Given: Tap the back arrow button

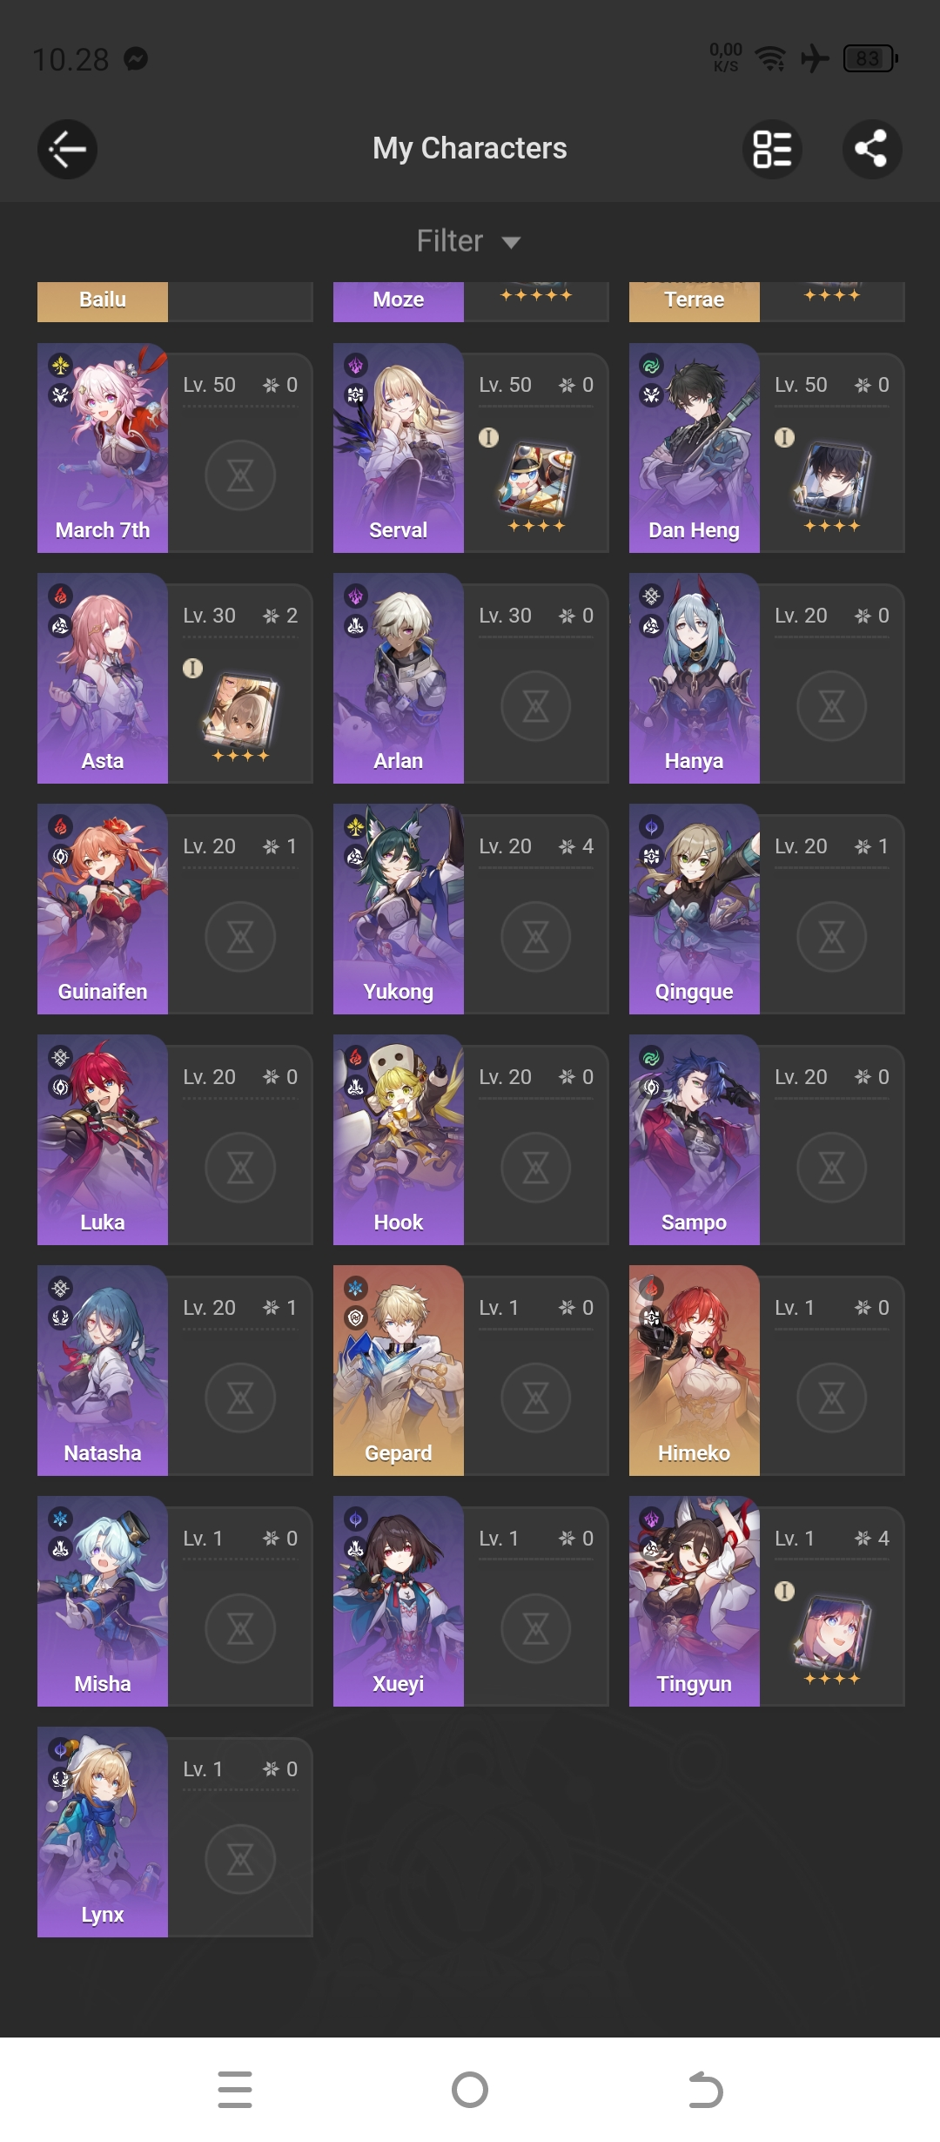Looking at the screenshot, I should coord(67,149).
